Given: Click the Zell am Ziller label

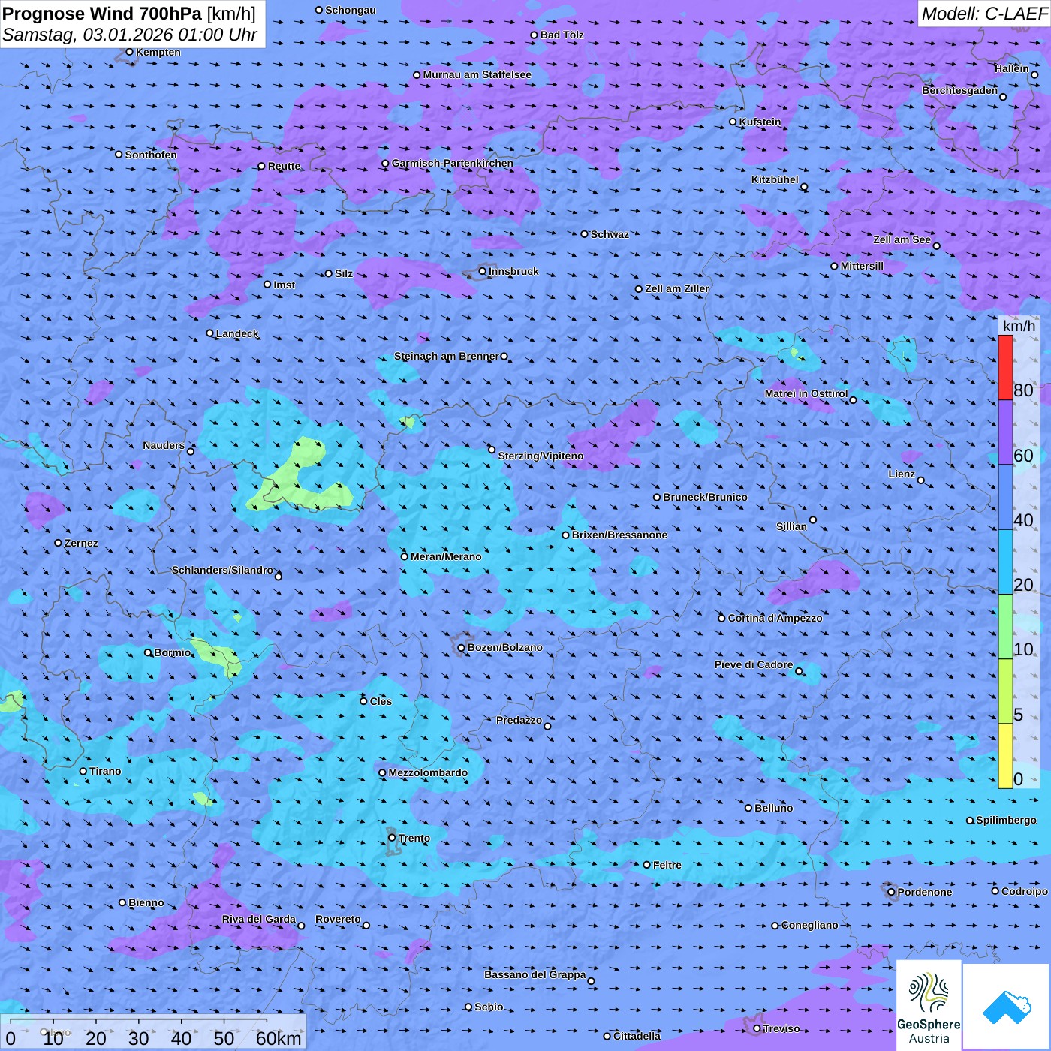Looking at the screenshot, I should coord(677,288).
